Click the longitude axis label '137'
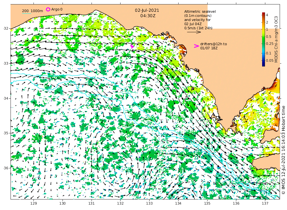The width and height of the screenshot is (287, 210). pyautogui.click(x=265, y=203)
